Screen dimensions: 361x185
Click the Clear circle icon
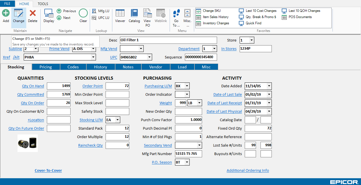coord(83,13)
